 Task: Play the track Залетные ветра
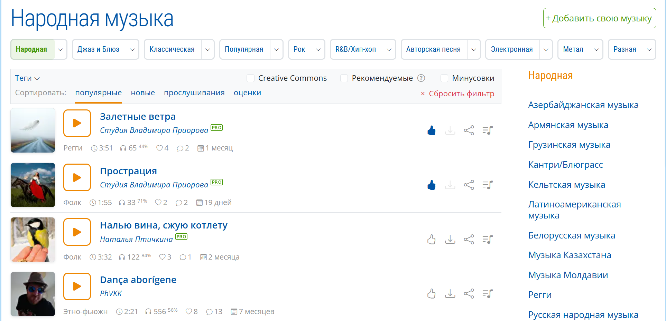click(x=77, y=123)
